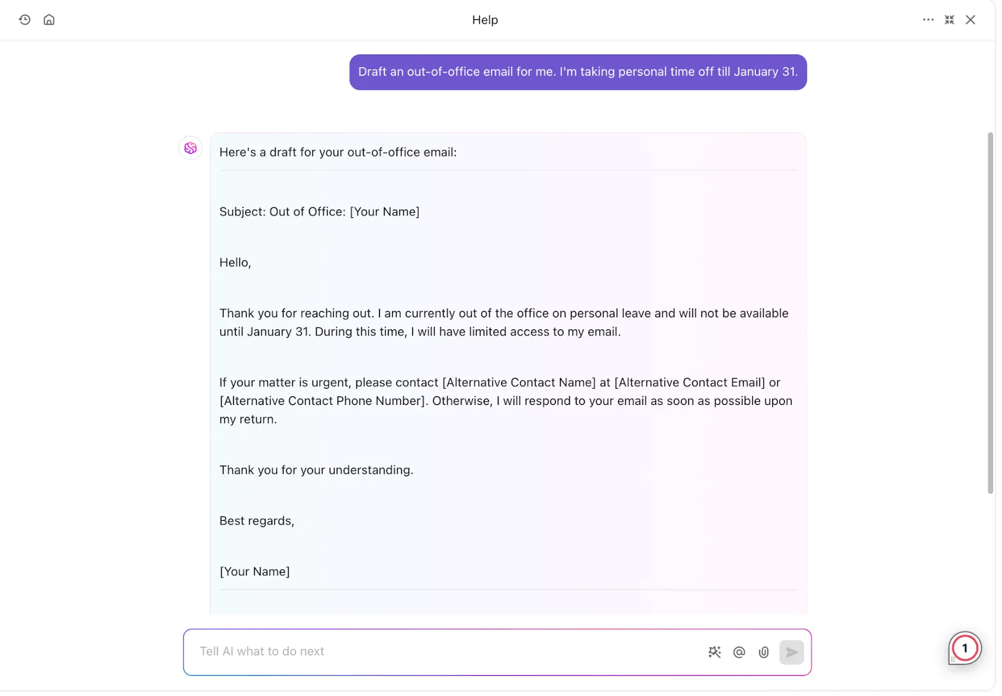
Task: Select the purple out-of-office request bubble
Action: tap(578, 72)
